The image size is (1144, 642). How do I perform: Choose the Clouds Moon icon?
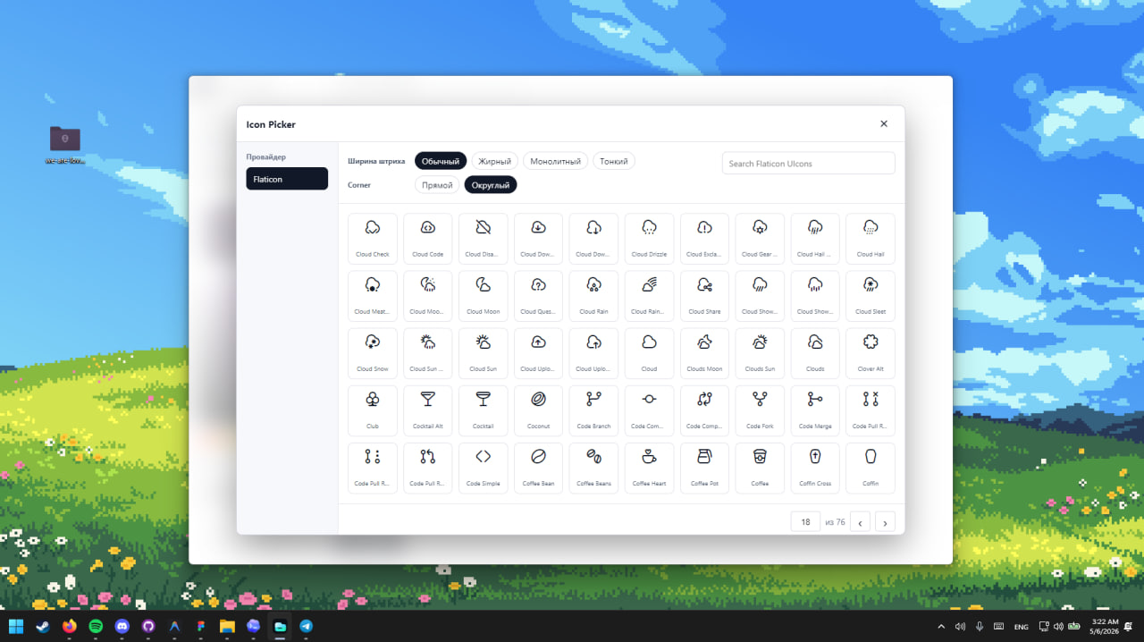[x=704, y=352]
